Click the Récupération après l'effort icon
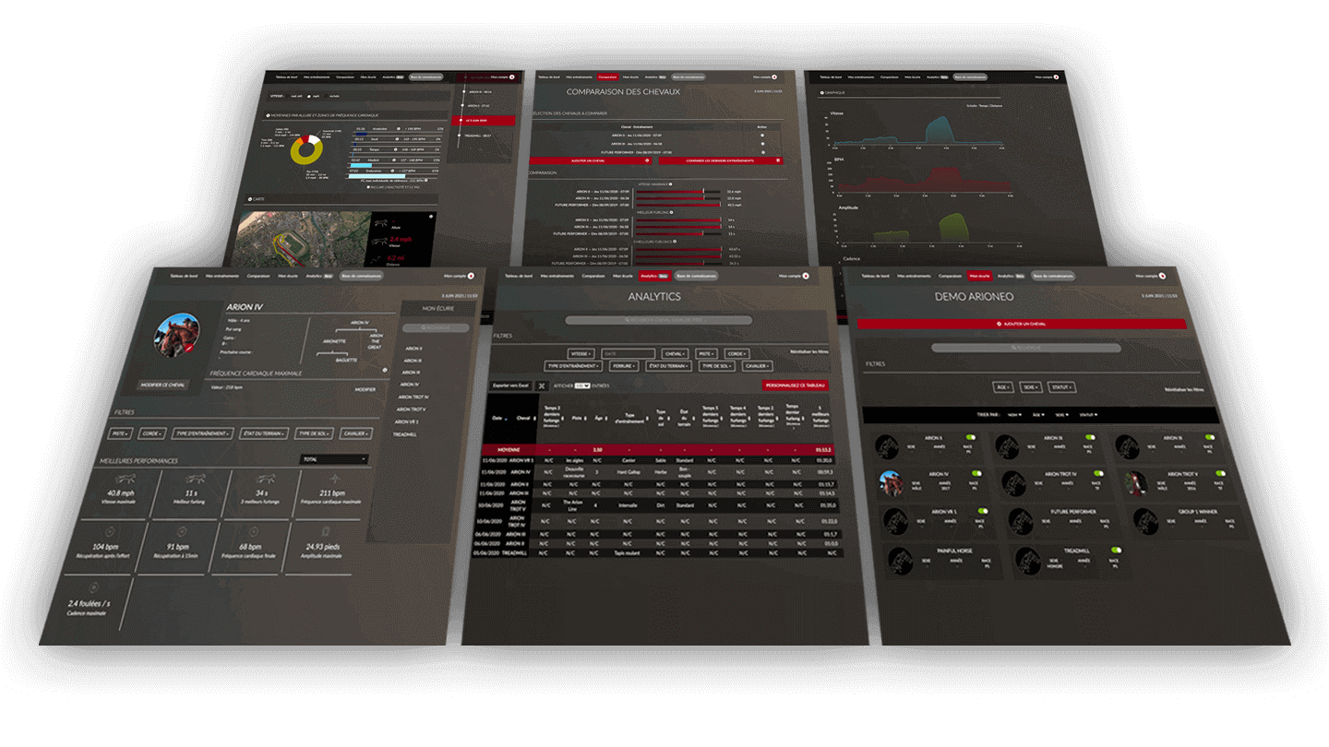Screen dimensions: 1329x747 (x=110, y=532)
